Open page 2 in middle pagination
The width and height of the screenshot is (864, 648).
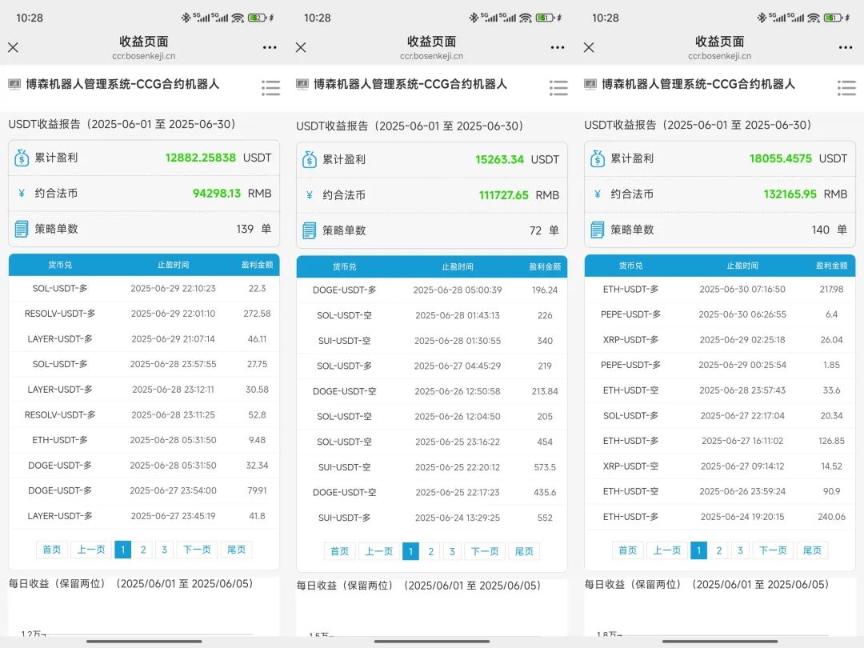pos(432,550)
